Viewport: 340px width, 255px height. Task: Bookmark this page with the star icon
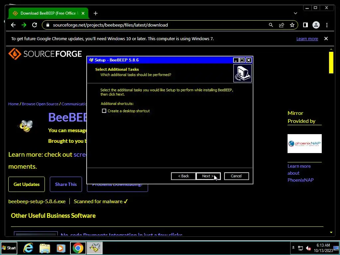click(x=292, y=25)
